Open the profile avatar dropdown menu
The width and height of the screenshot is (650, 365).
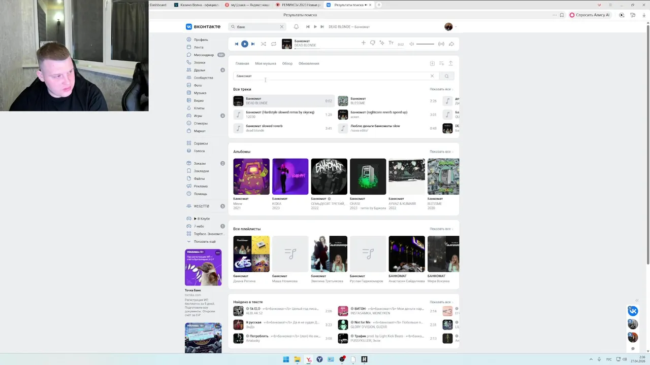[x=450, y=26]
